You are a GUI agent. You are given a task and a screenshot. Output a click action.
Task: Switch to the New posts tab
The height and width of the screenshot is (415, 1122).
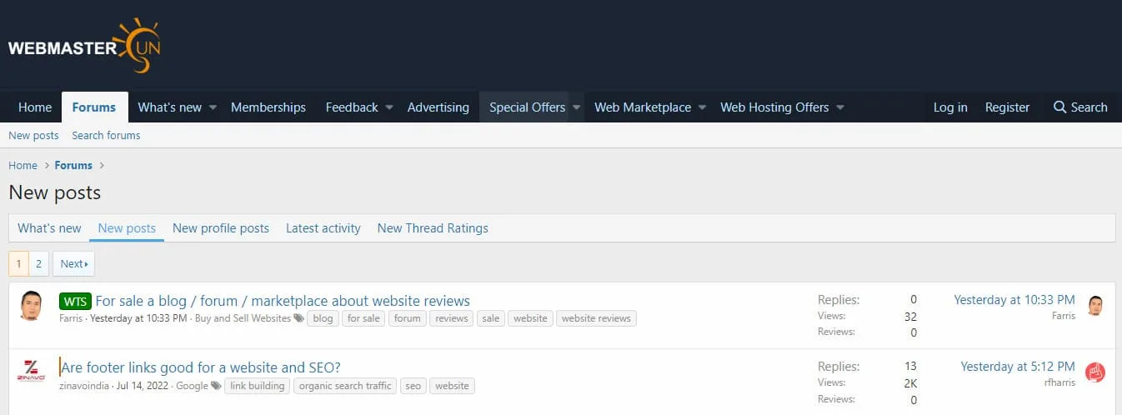tap(127, 228)
